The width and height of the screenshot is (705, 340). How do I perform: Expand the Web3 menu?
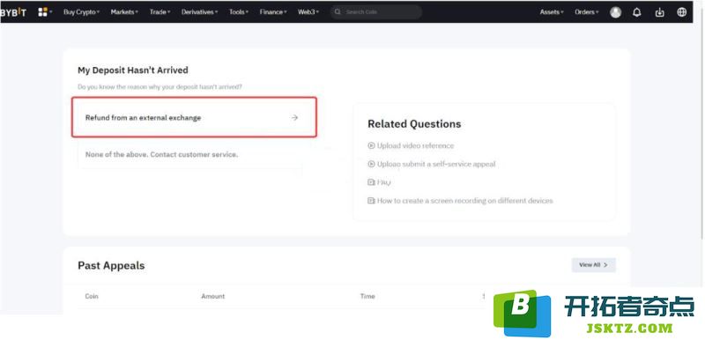(308, 12)
